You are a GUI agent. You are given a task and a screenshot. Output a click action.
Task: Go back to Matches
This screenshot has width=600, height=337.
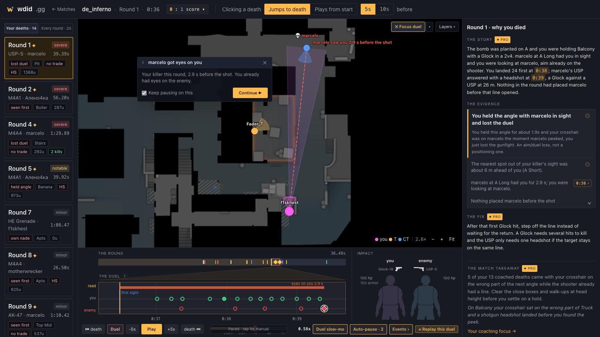coord(63,9)
